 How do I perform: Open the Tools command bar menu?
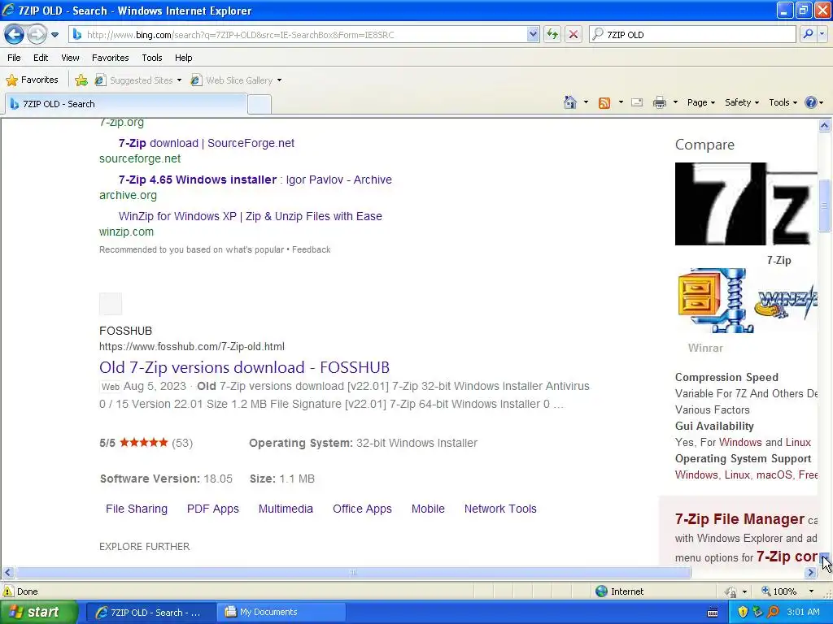pyautogui.click(x=783, y=102)
